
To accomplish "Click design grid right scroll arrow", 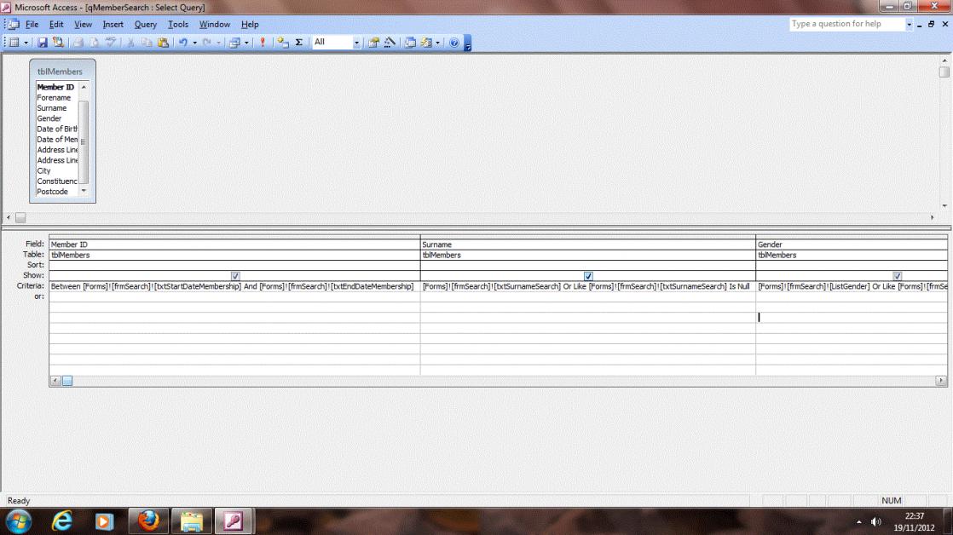I will 941,380.
